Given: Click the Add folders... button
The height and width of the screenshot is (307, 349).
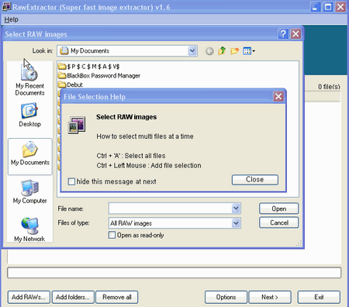Looking at the screenshot, I should pos(73,297).
